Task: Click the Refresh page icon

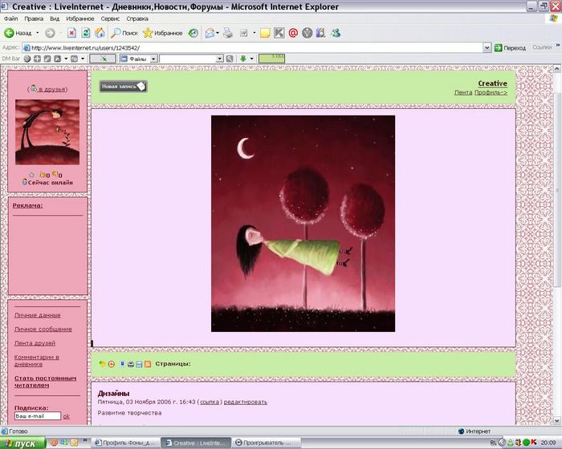Action: coord(86,33)
